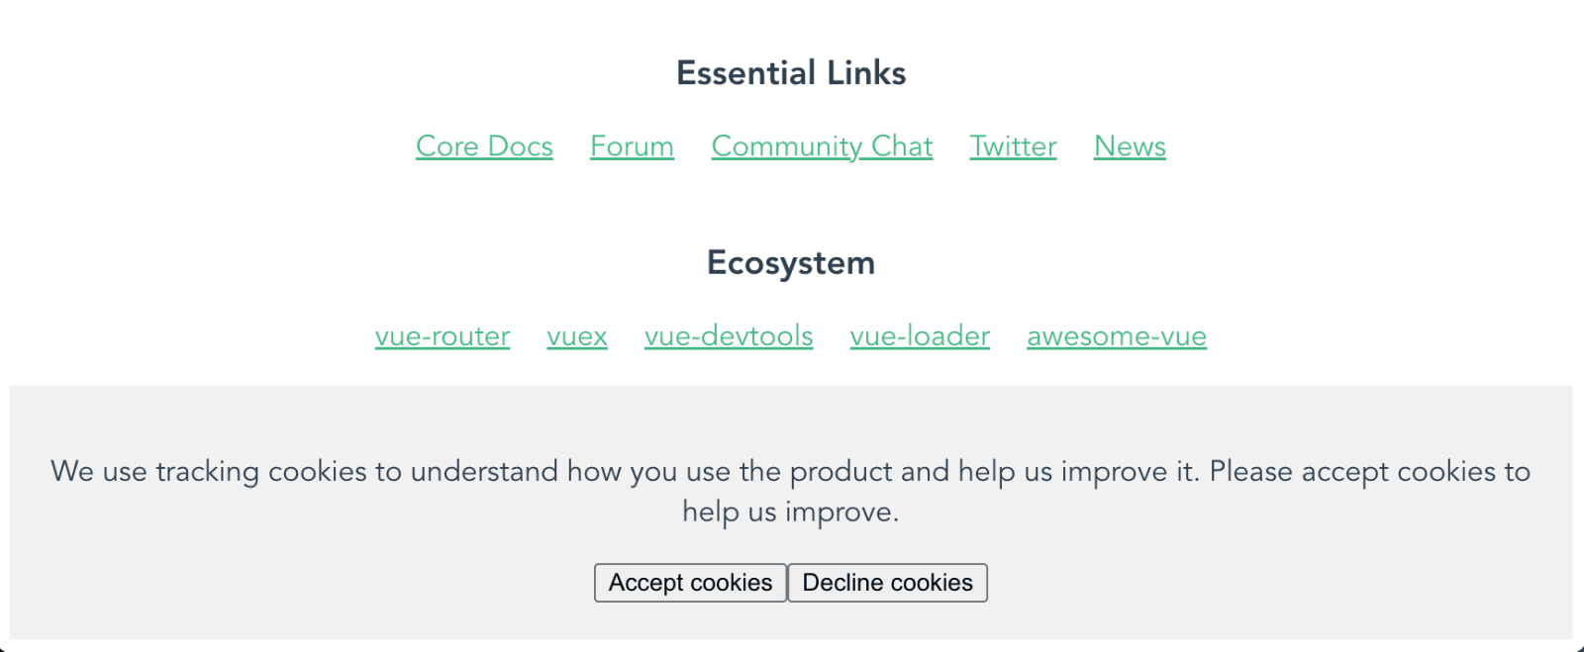Select the last link in Ecosystem row

1117,336
